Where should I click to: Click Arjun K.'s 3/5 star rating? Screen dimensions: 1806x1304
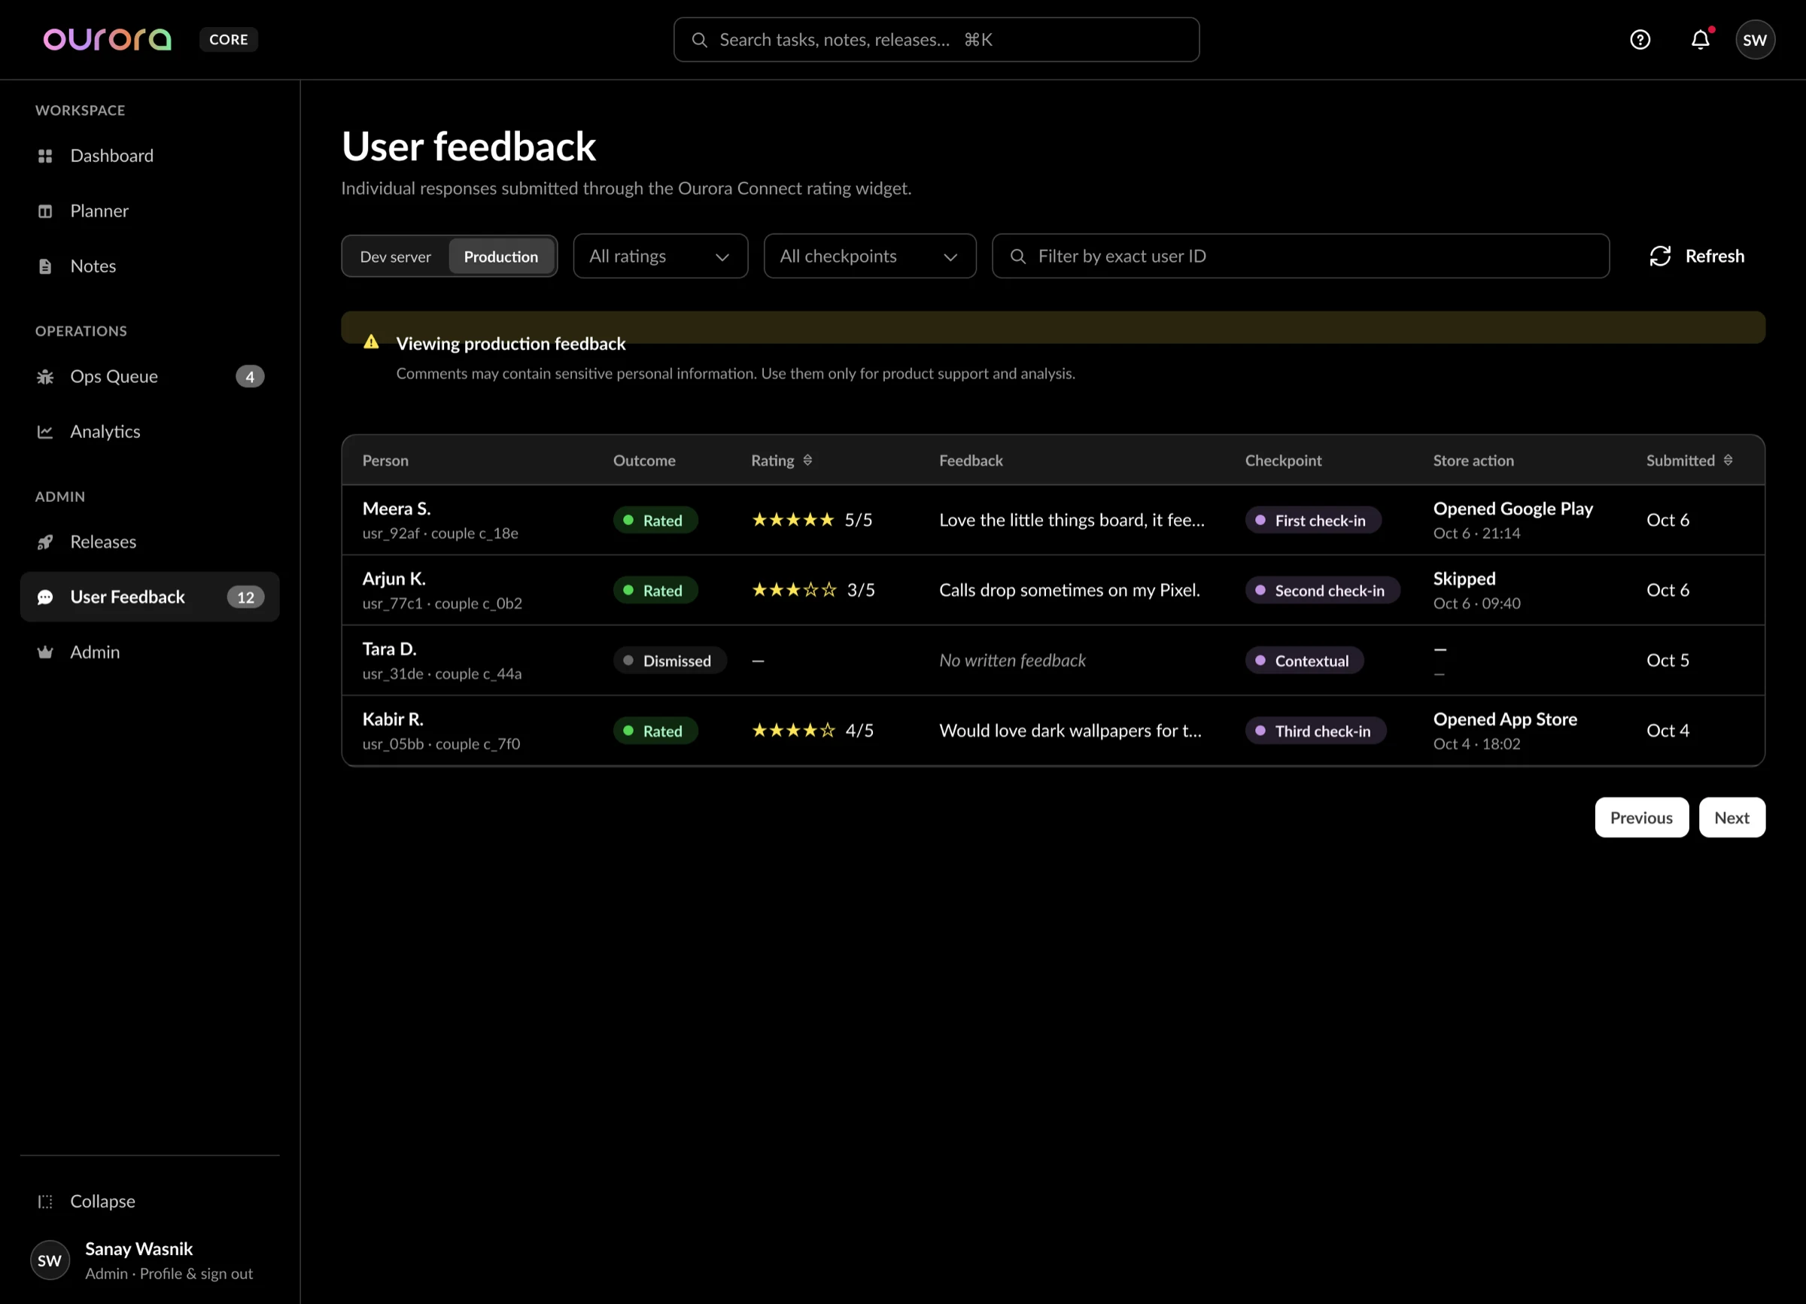coord(813,590)
